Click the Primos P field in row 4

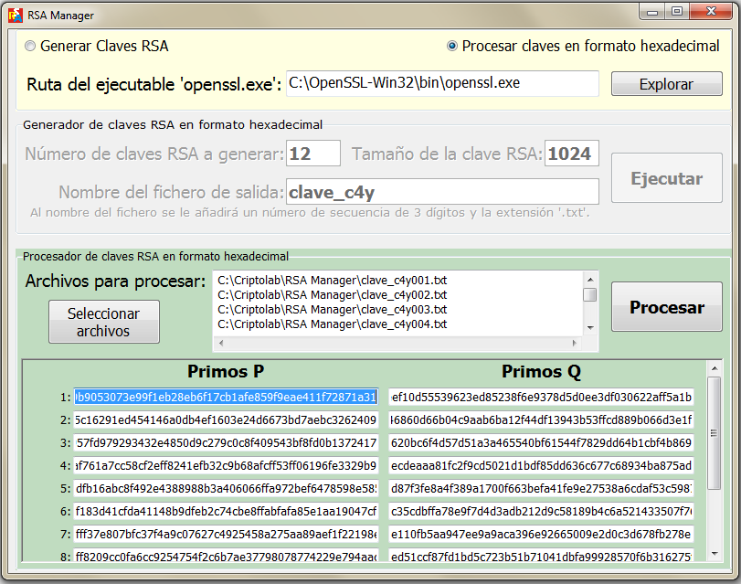pos(226,464)
